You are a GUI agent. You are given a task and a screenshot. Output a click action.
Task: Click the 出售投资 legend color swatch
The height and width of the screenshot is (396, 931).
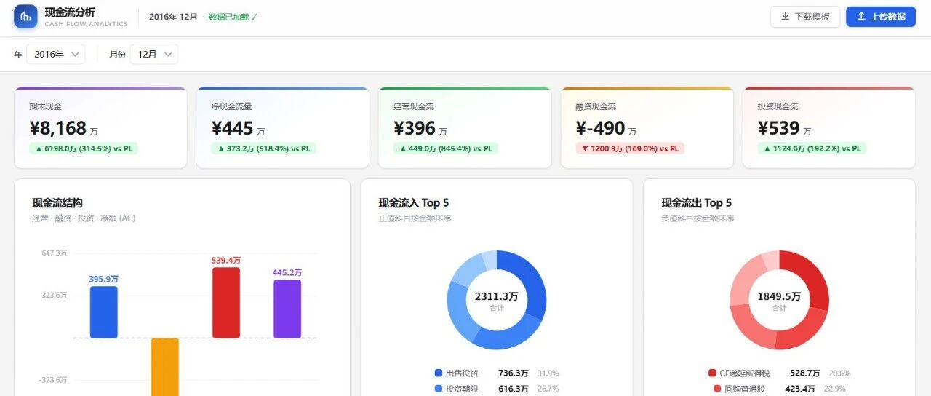[438, 373]
